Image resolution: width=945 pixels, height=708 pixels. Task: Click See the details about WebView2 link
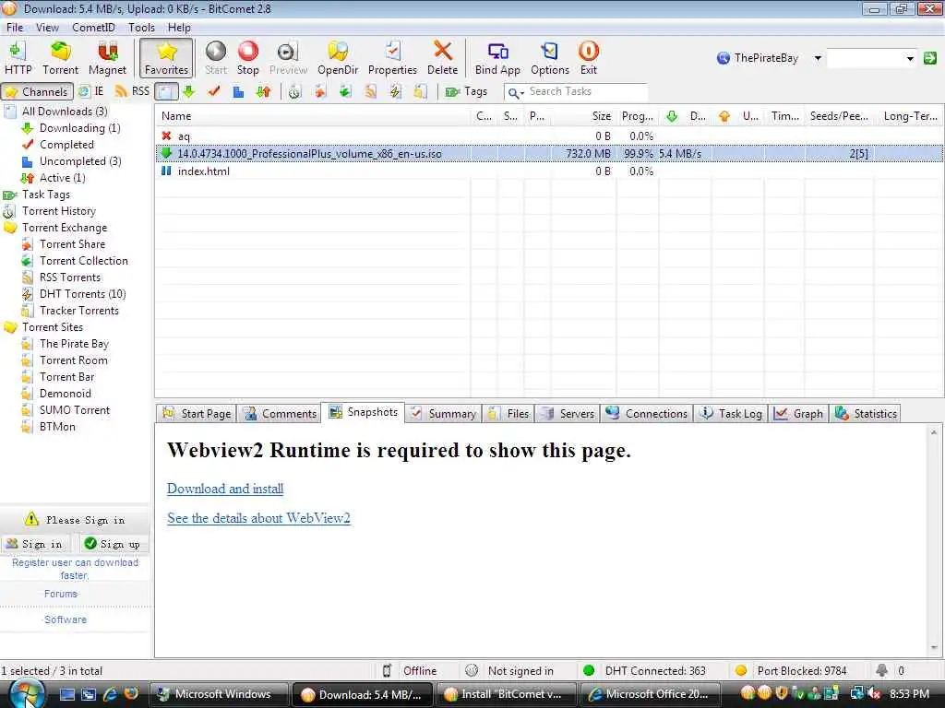[x=258, y=518]
